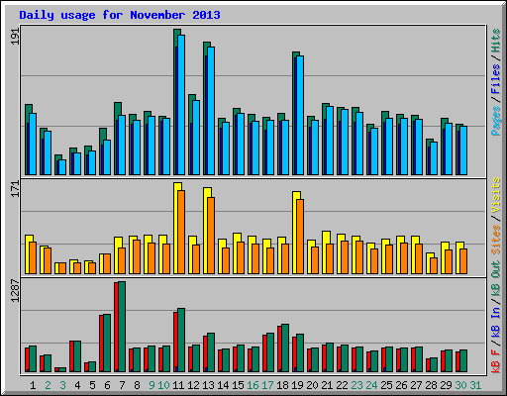Click day 2 on the x-axis
The width and height of the screenshot is (507, 396).
tap(48, 385)
